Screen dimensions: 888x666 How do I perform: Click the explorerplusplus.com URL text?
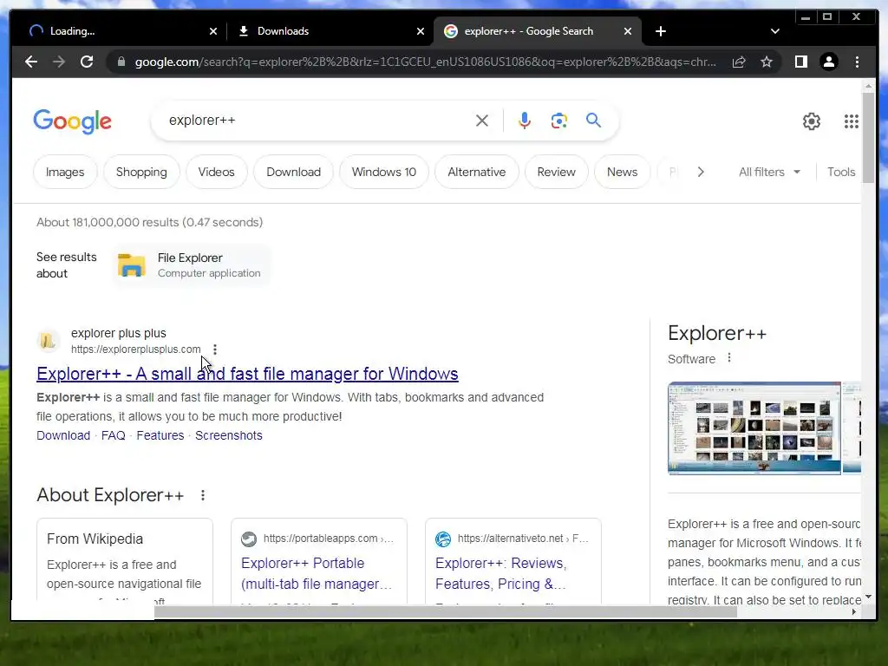pos(136,349)
